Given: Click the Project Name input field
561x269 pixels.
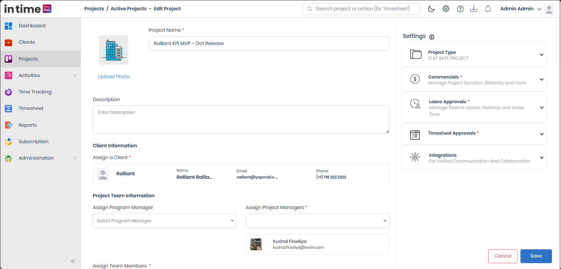Looking at the screenshot, I should click(269, 44).
